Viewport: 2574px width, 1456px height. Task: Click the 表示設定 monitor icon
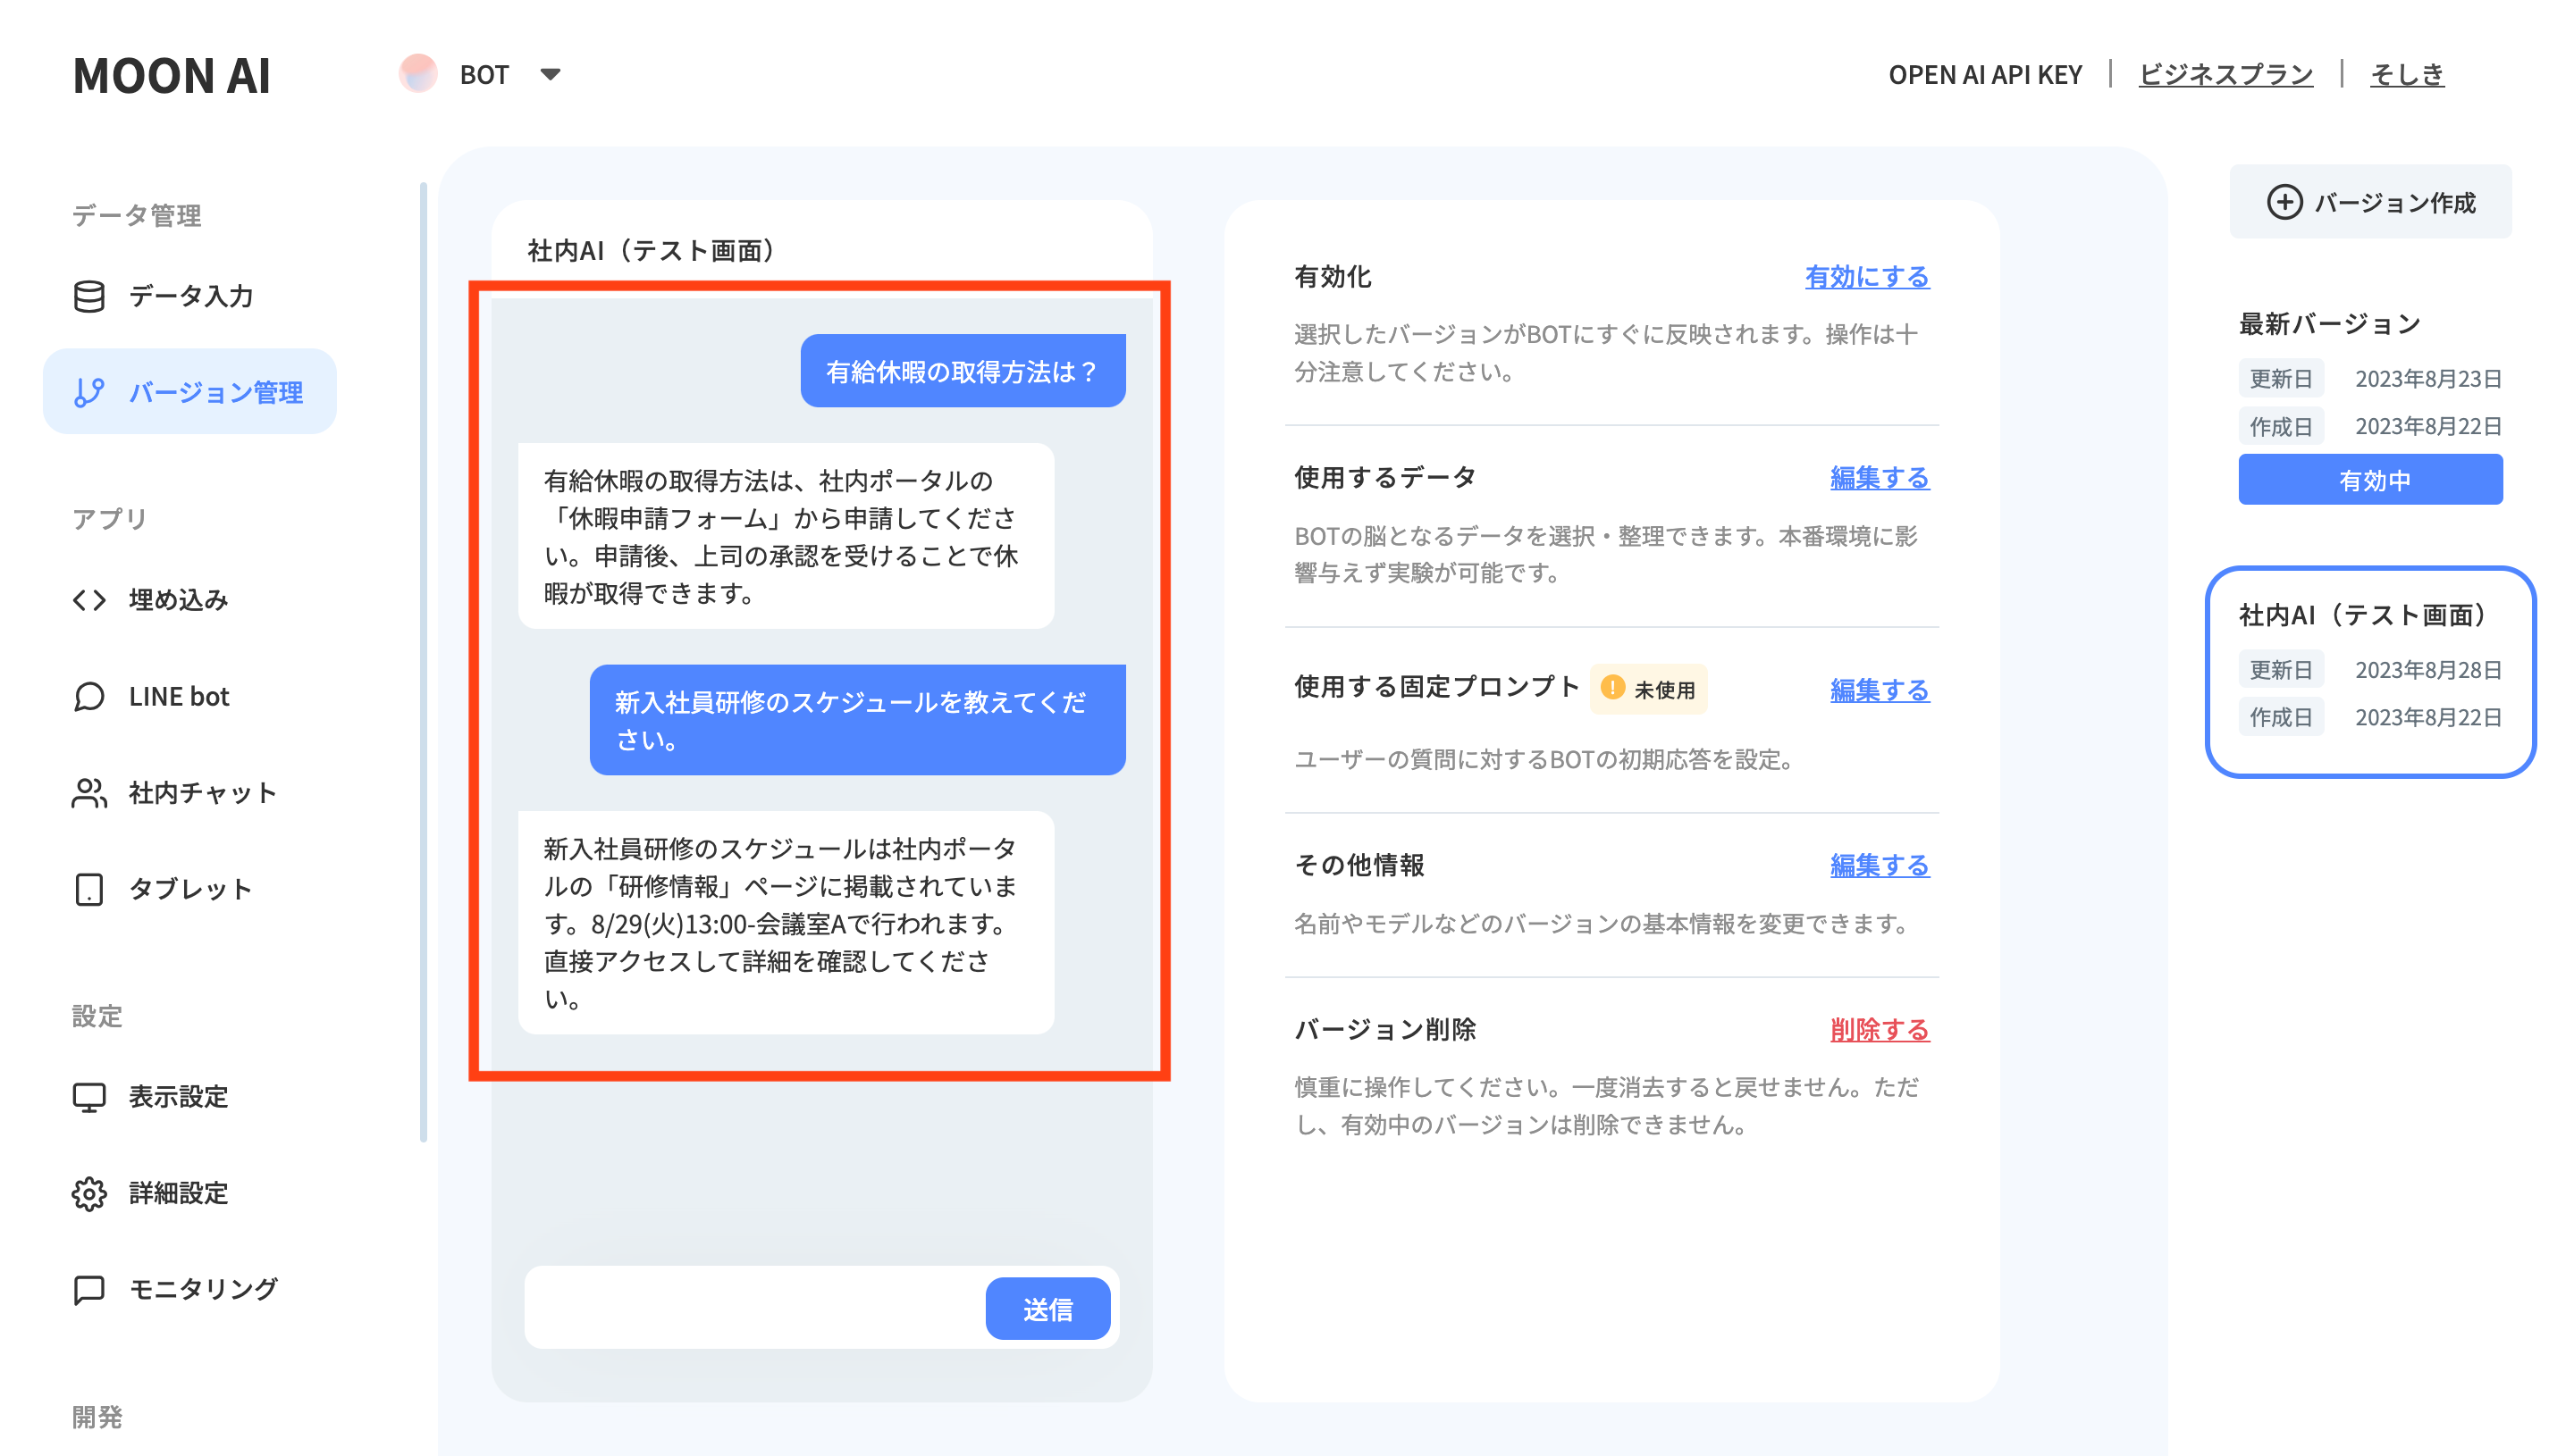[x=89, y=1097]
